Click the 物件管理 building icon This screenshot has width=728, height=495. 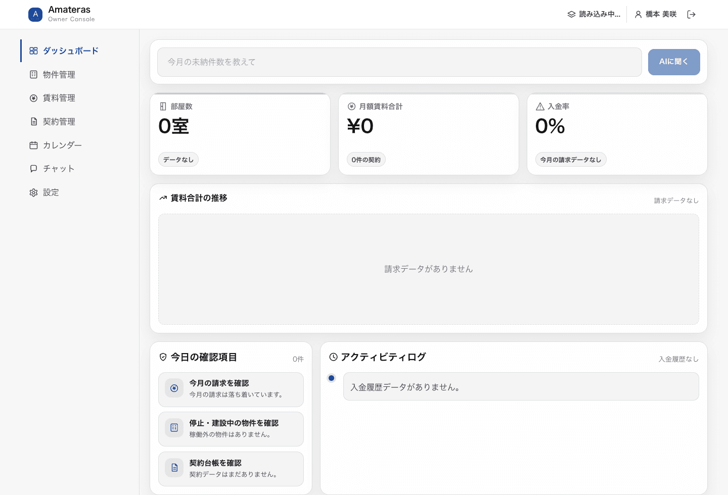point(33,75)
